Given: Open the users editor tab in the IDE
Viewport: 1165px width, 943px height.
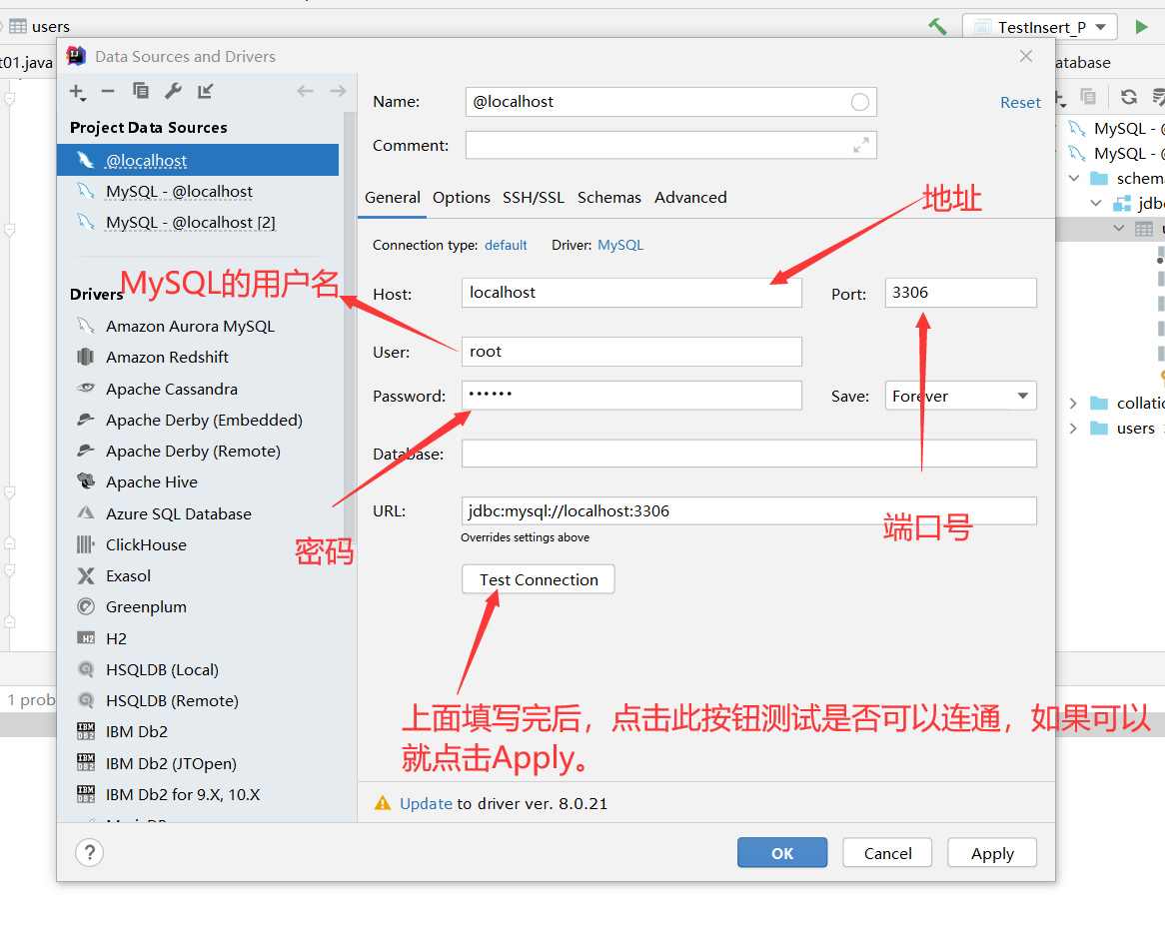Looking at the screenshot, I should (x=40, y=27).
